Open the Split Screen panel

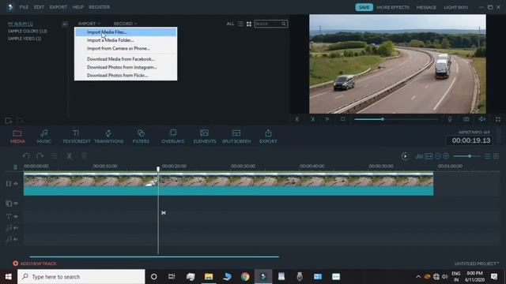236,136
